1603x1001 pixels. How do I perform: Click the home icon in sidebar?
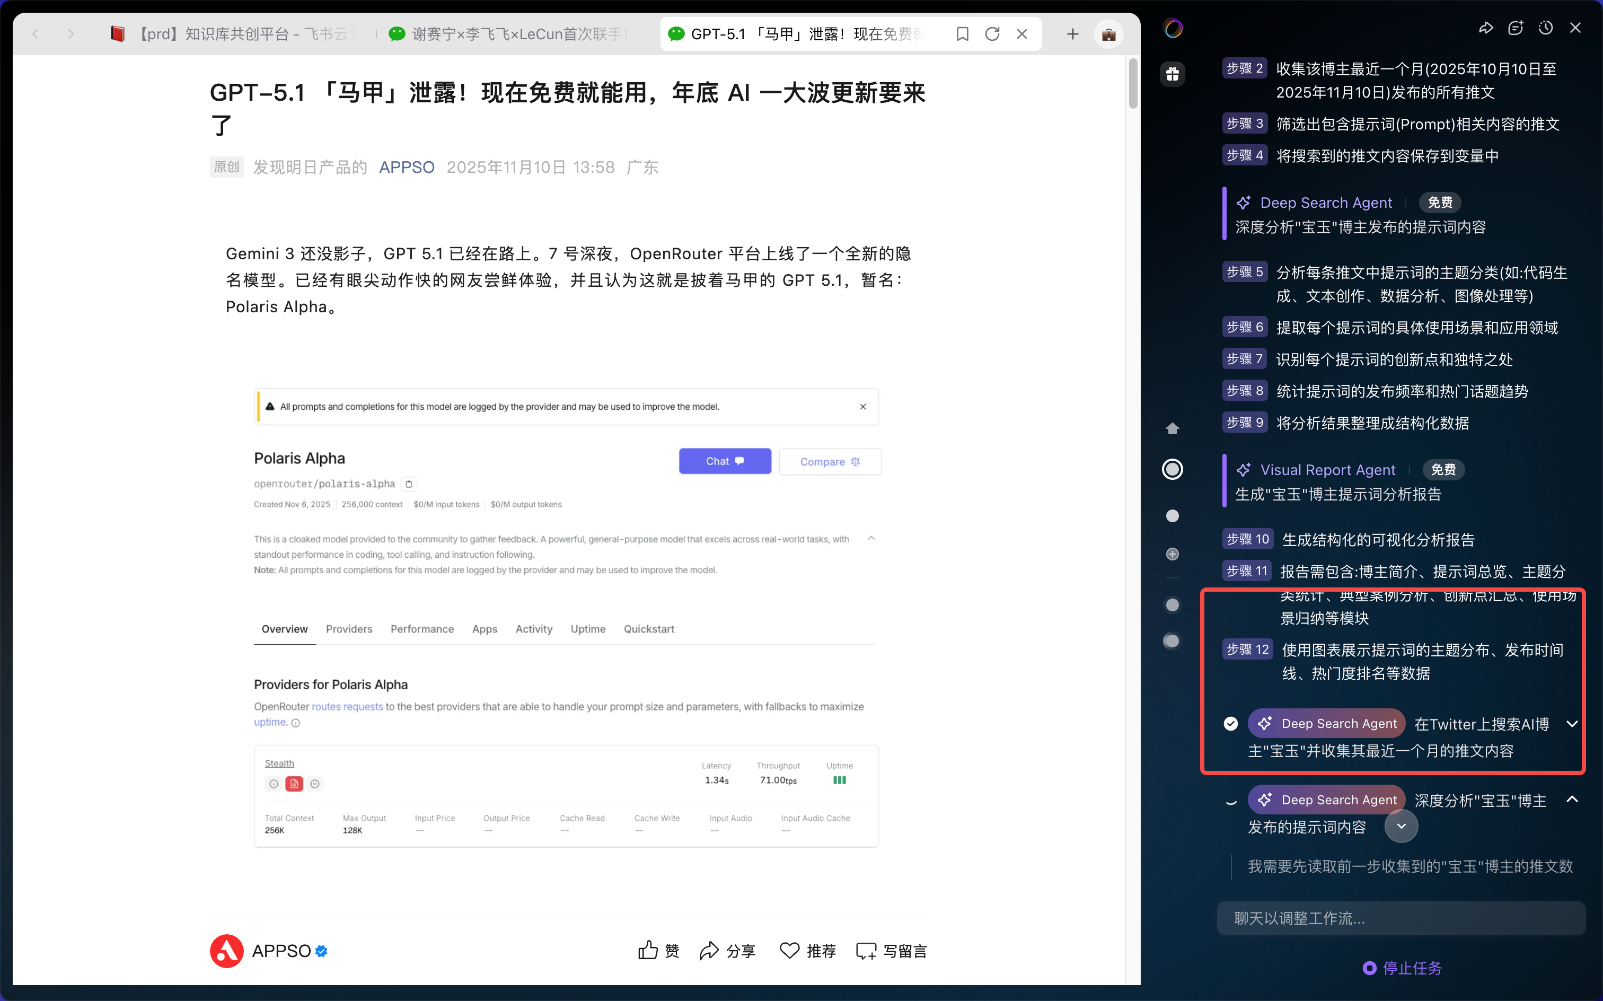1172,428
